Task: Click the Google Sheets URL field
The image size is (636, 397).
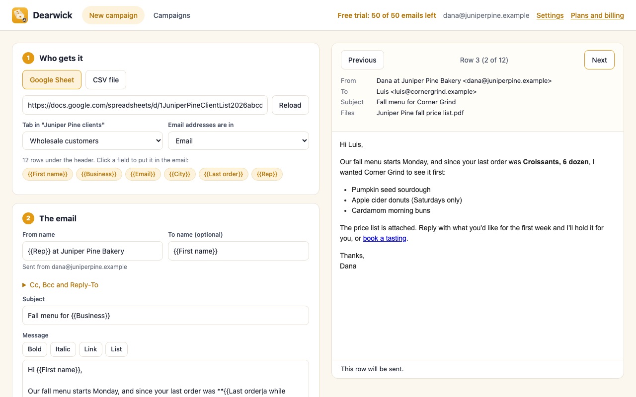Action: coord(145,105)
